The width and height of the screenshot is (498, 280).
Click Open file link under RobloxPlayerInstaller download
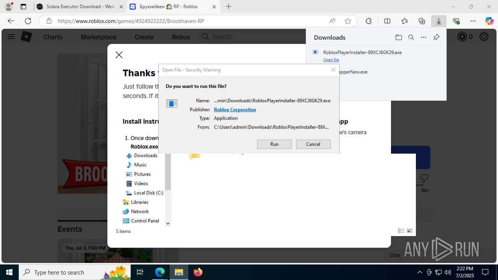pyautogui.click(x=331, y=60)
